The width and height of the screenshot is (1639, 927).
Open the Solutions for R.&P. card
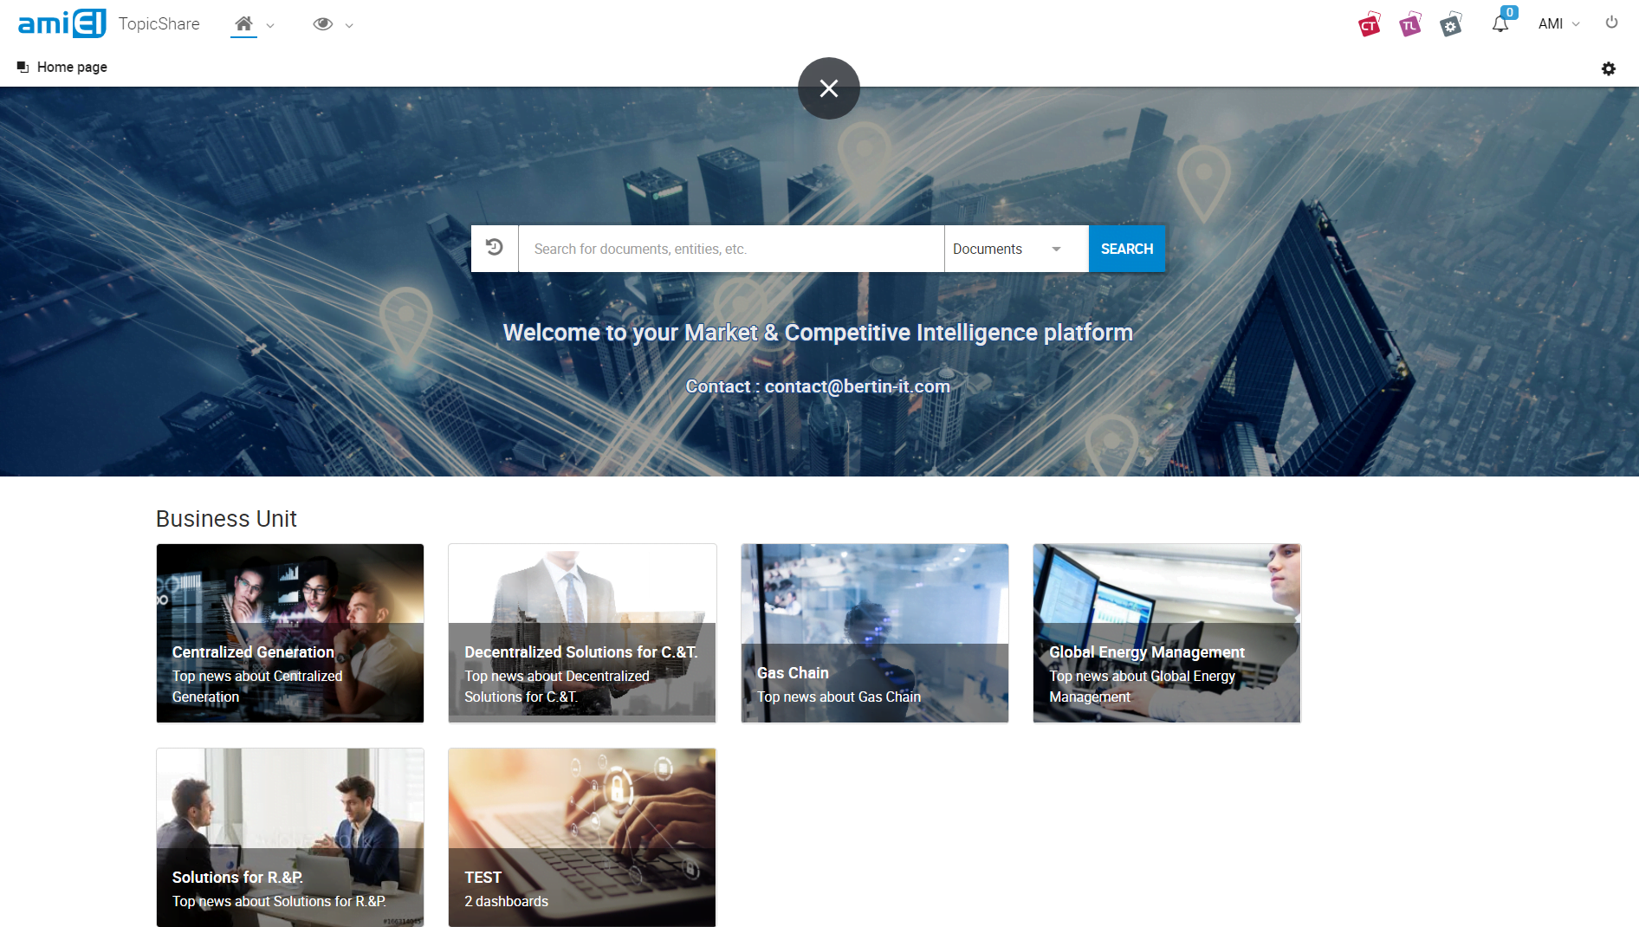290,838
